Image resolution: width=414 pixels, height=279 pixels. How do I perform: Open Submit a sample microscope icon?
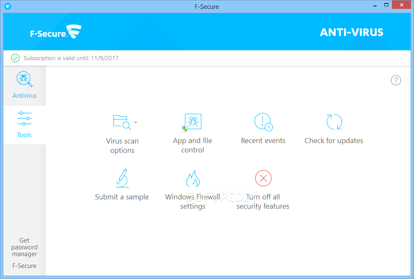coord(122,178)
